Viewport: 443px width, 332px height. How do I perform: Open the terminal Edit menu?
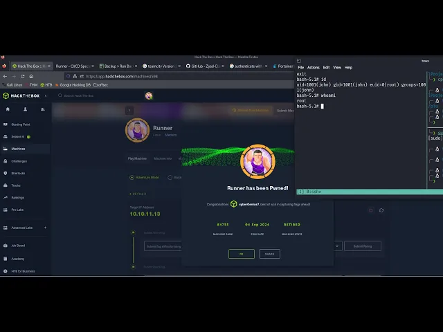tap(326, 68)
